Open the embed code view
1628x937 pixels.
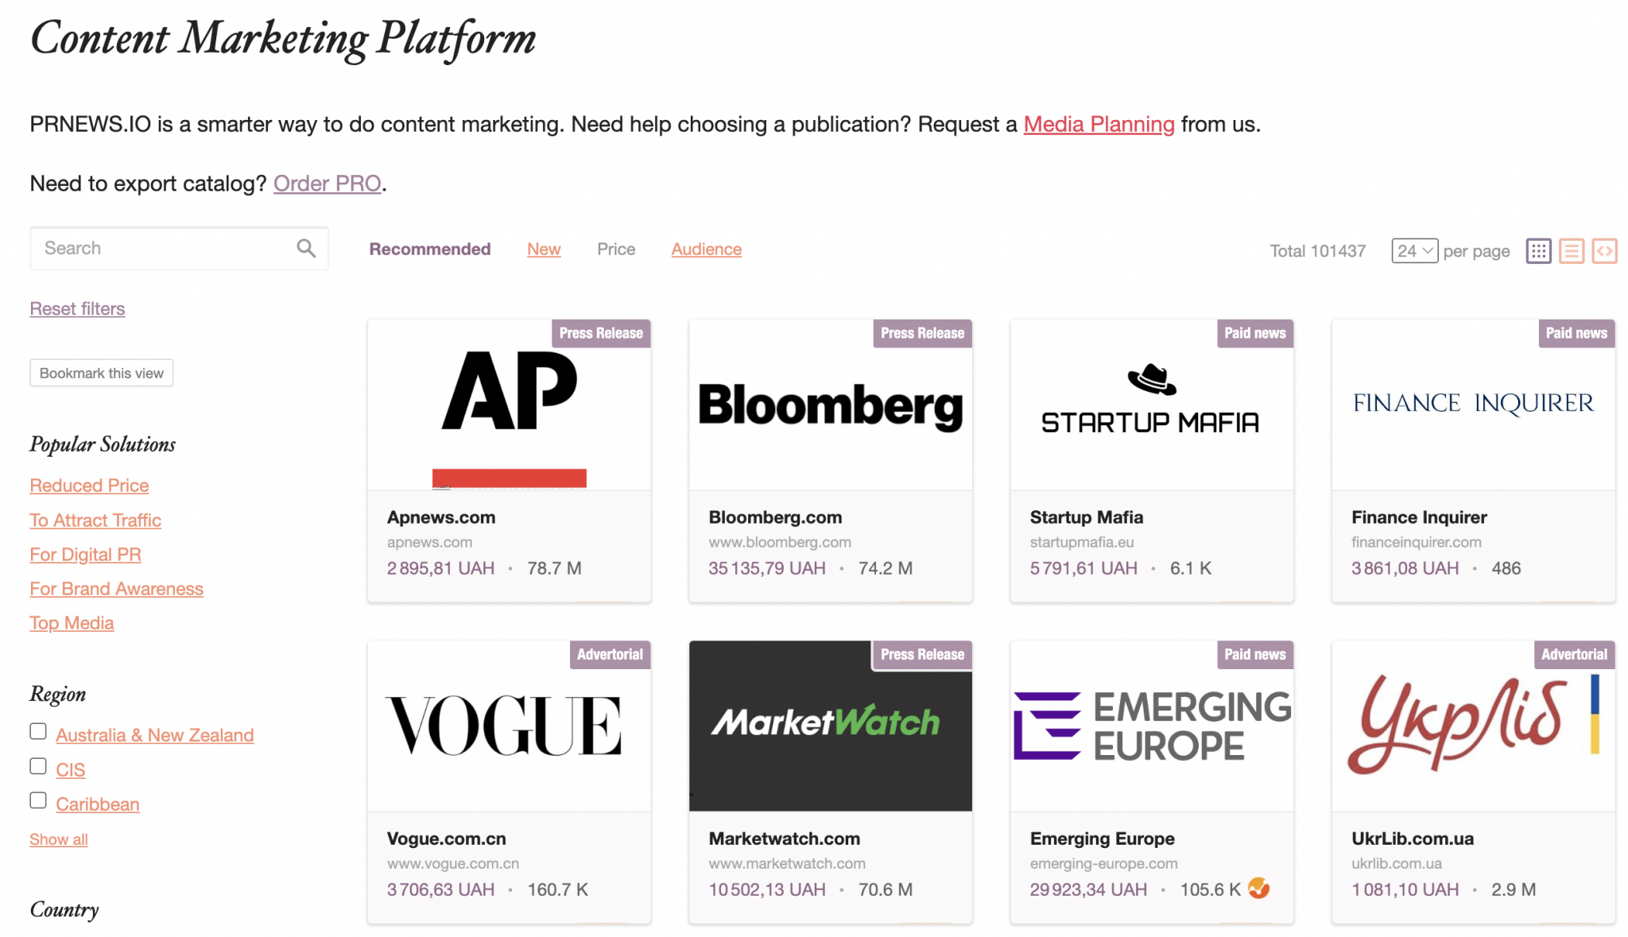[1604, 250]
